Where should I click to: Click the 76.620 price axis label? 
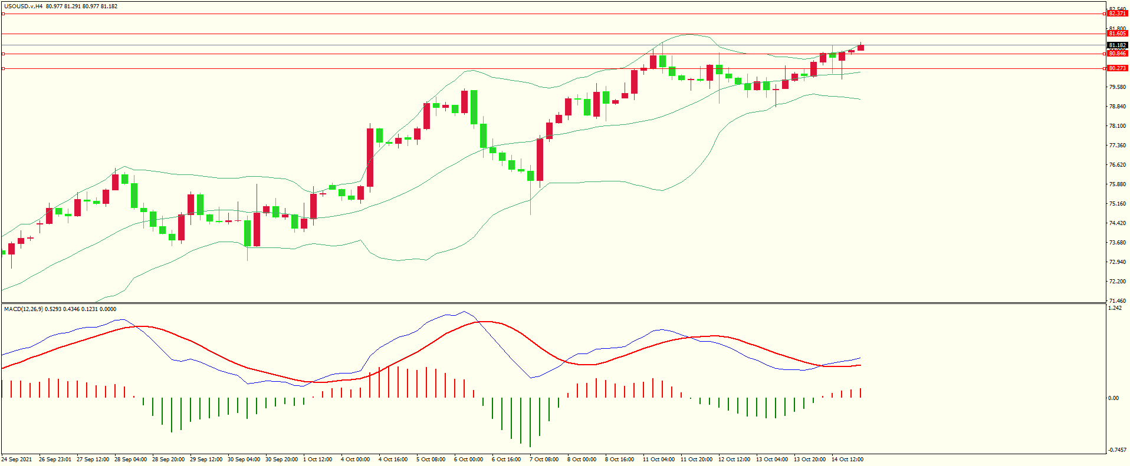pyautogui.click(x=1117, y=165)
